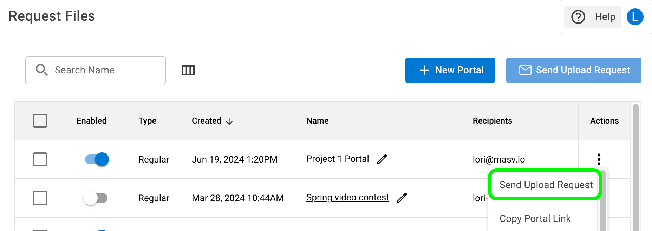652x231 pixels.
Task: Open the Project 1 Portal link
Action: 338,159
